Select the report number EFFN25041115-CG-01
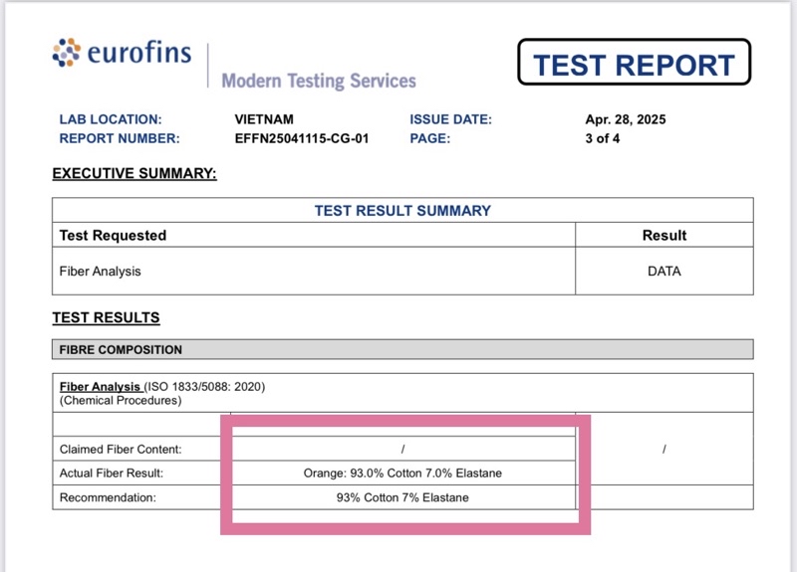 tap(302, 138)
